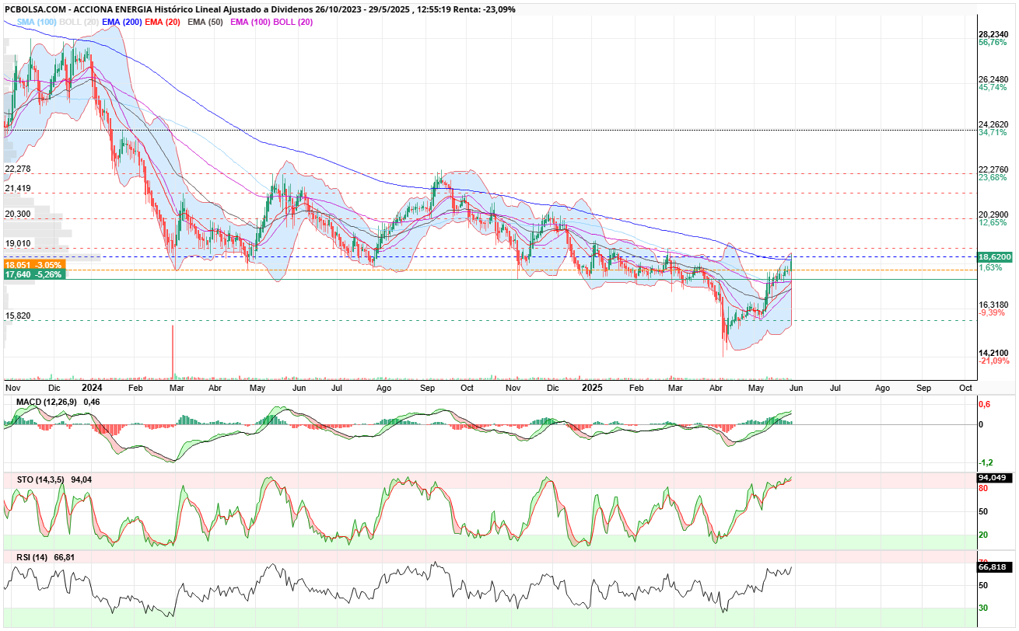
Task: Select the 15,820 support level label
Action: [18, 315]
